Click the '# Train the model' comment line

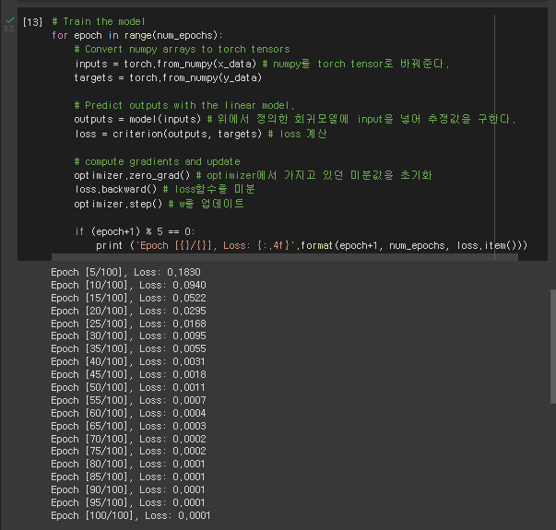coord(99,21)
